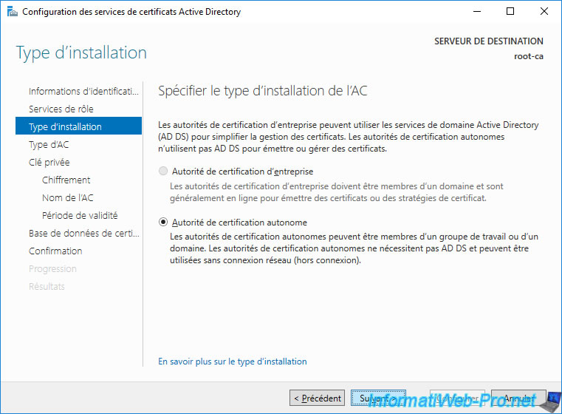The height and width of the screenshot is (414, 562).
Task: Click the AD CS configuration window title icon
Action: coord(13,12)
